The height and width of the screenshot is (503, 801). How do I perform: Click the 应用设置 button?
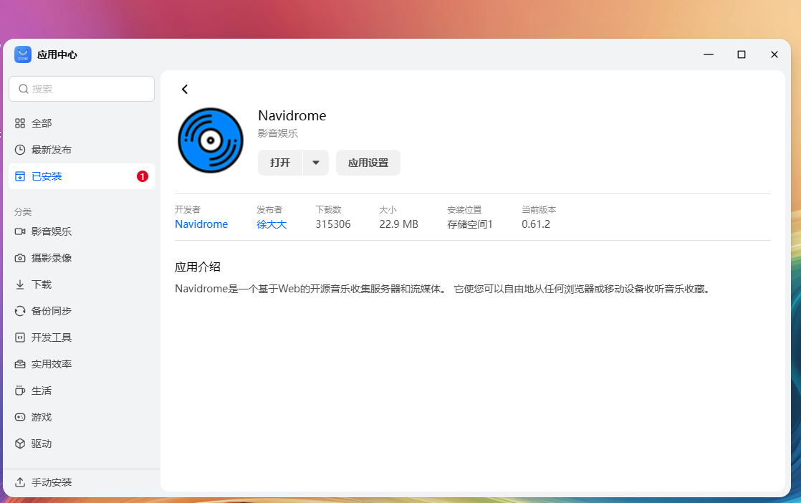point(368,163)
